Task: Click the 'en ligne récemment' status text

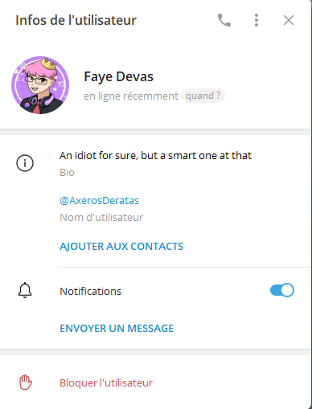Action: pos(131,96)
